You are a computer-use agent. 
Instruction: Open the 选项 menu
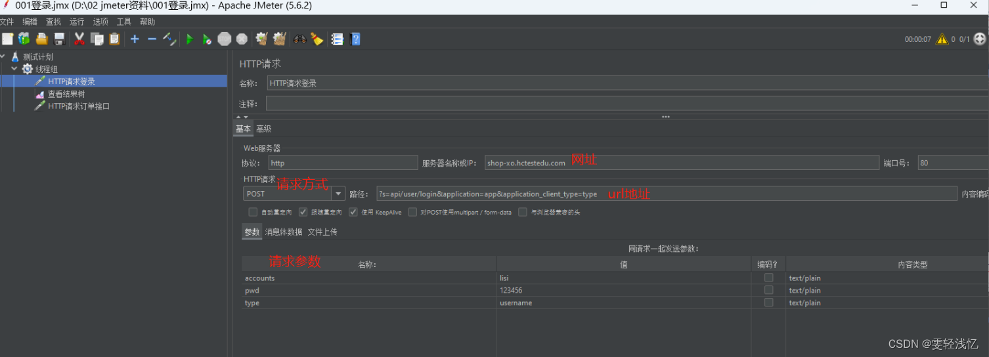pos(100,22)
